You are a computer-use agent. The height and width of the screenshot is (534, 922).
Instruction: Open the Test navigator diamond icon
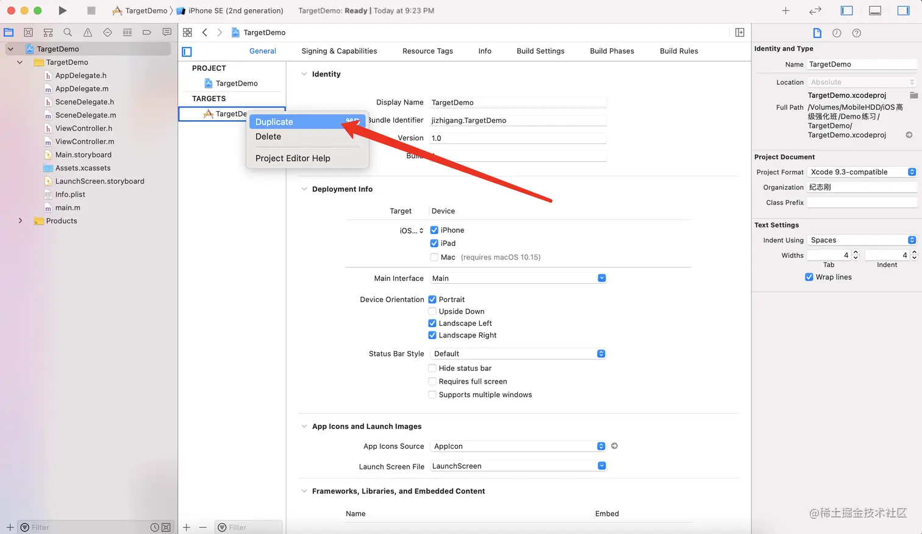click(x=107, y=32)
